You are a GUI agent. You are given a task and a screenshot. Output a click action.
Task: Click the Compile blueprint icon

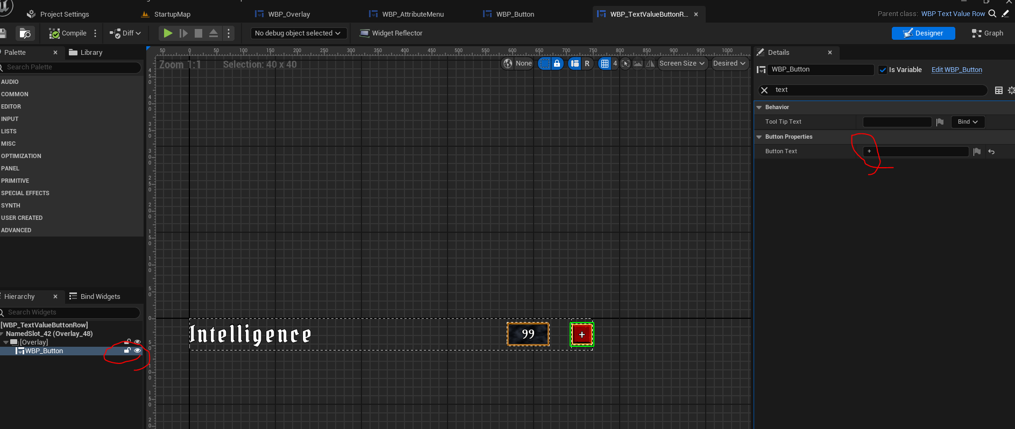[x=54, y=33]
